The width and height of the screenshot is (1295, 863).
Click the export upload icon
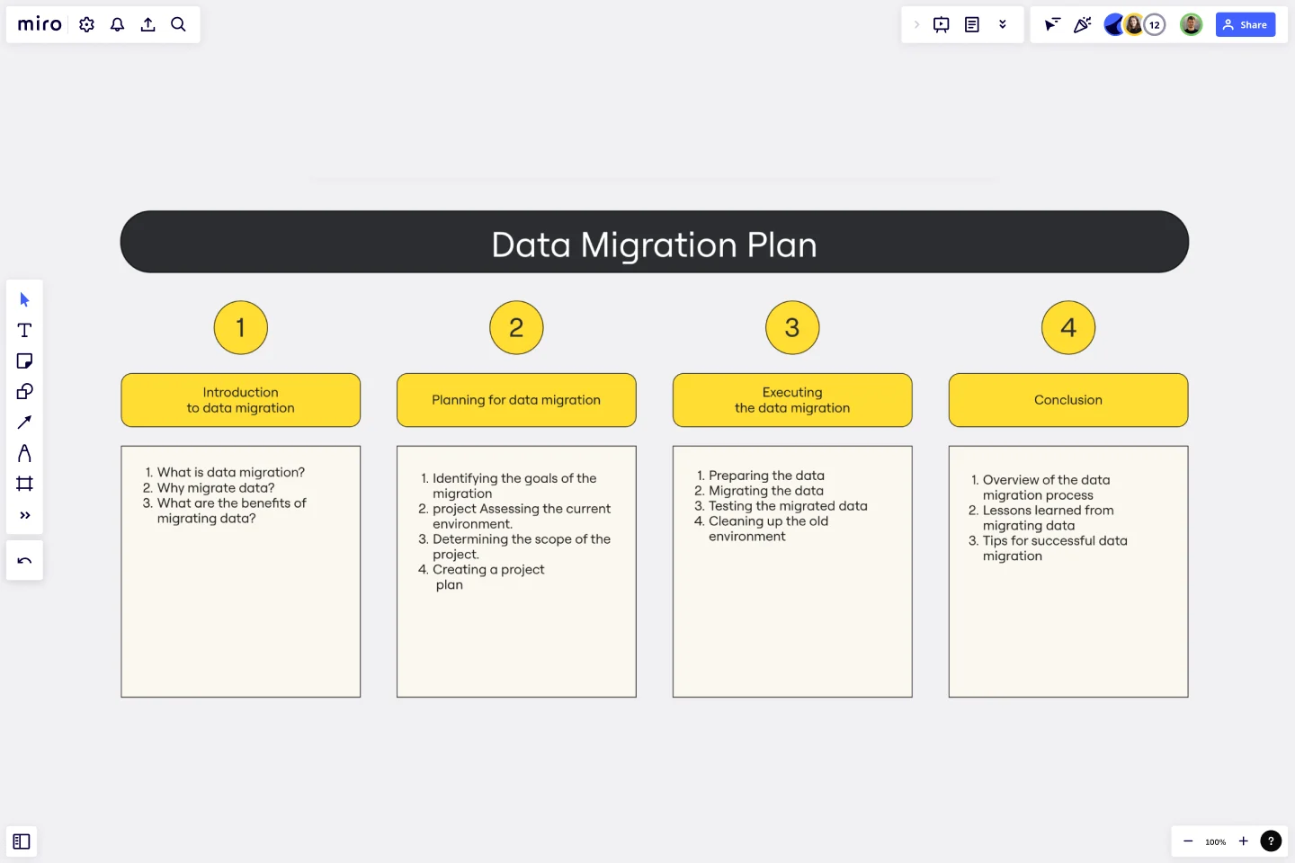147,24
